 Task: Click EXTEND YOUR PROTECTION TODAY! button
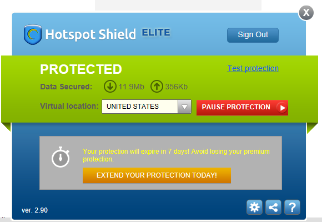coord(157,175)
